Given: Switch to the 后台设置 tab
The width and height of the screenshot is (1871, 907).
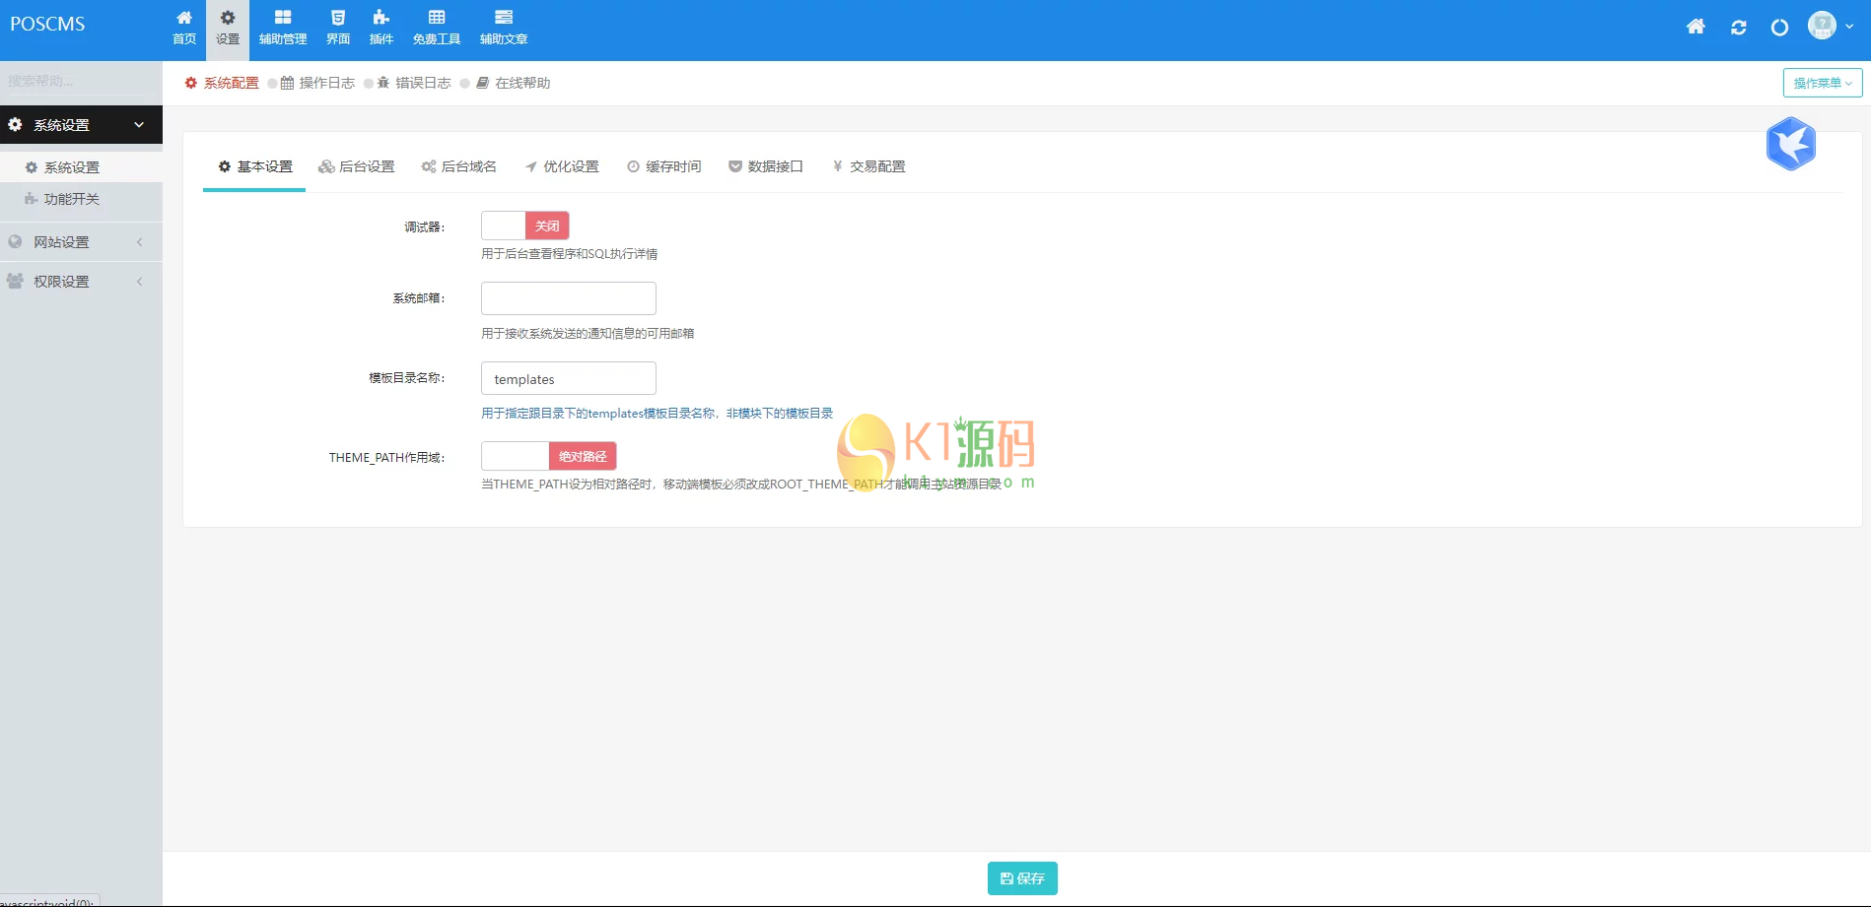Looking at the screenshot, I should point(356,166).
